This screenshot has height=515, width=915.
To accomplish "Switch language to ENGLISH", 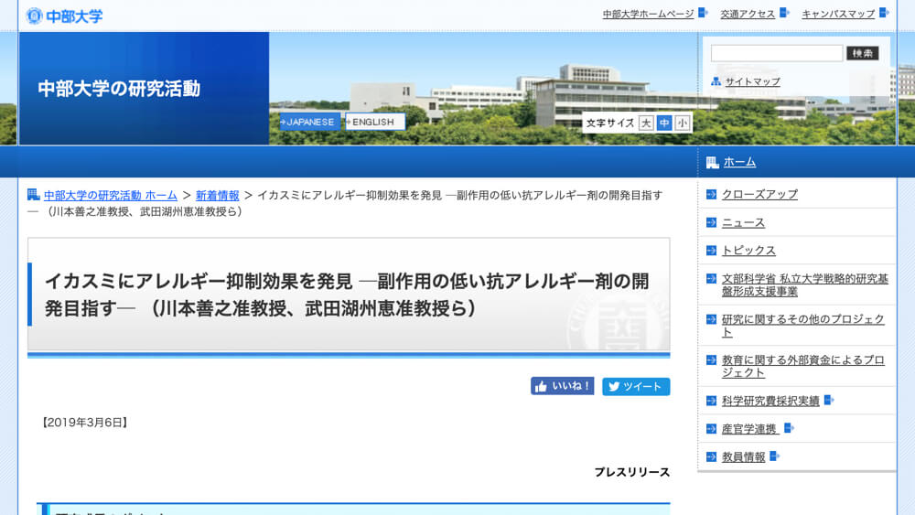I will pos(375,122).
